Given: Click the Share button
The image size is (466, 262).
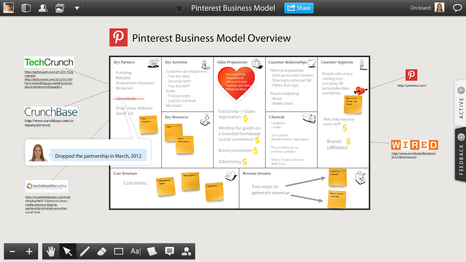Looking at the screenshot, I should [299, 8].
